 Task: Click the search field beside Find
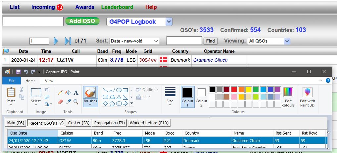[184, 41]
